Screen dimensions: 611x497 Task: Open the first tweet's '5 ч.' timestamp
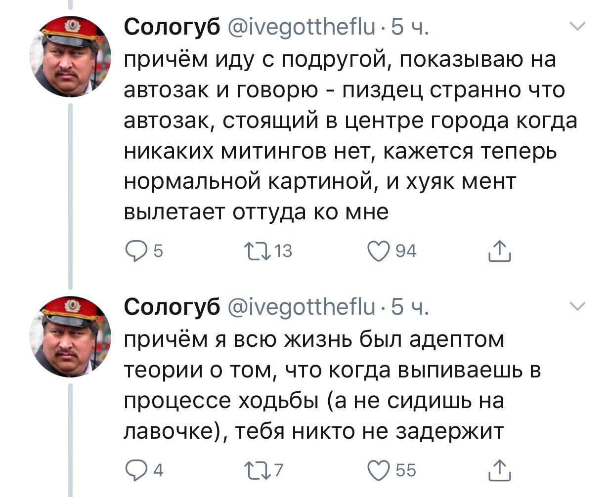pos(410,28)
